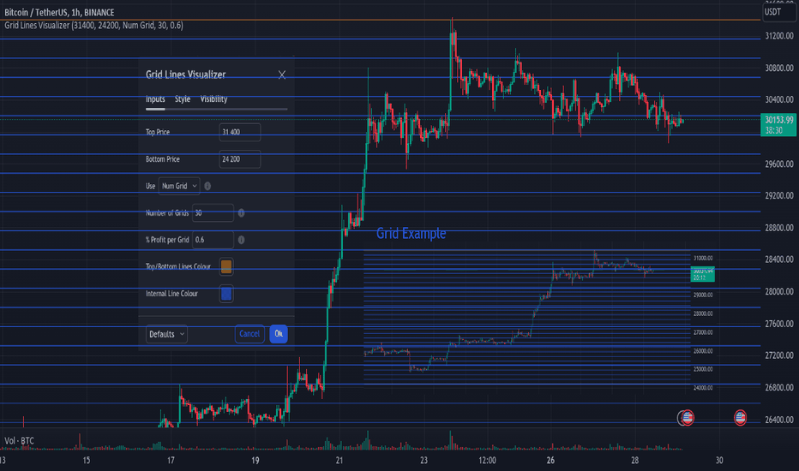Click the Number of Grids field

[x=213, y=213]
